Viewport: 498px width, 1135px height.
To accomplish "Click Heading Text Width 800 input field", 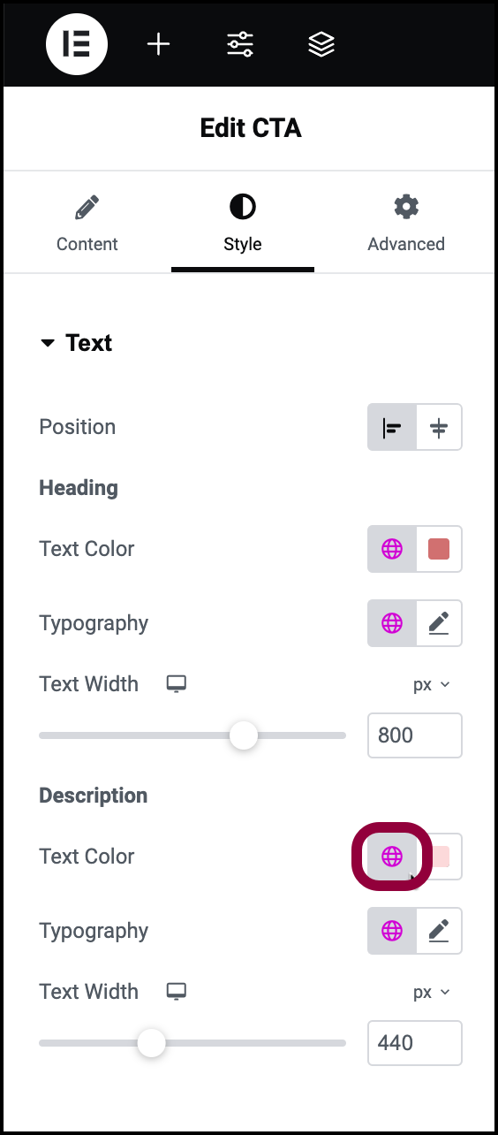I will [415, 735].
